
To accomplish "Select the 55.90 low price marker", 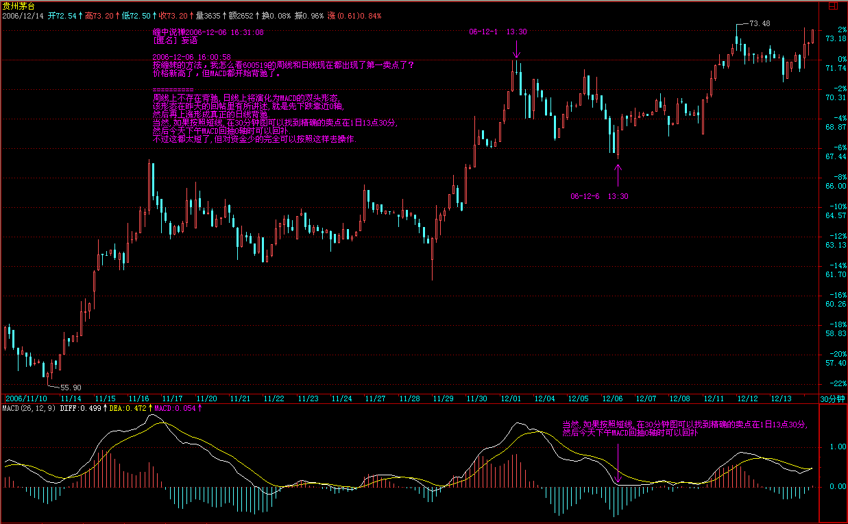I will (71, 388).
